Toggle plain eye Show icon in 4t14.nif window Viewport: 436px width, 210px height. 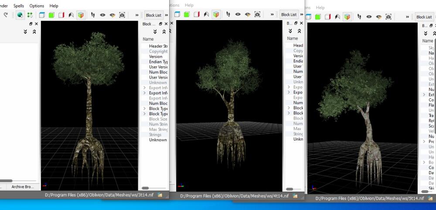click(x=238, y=14)
